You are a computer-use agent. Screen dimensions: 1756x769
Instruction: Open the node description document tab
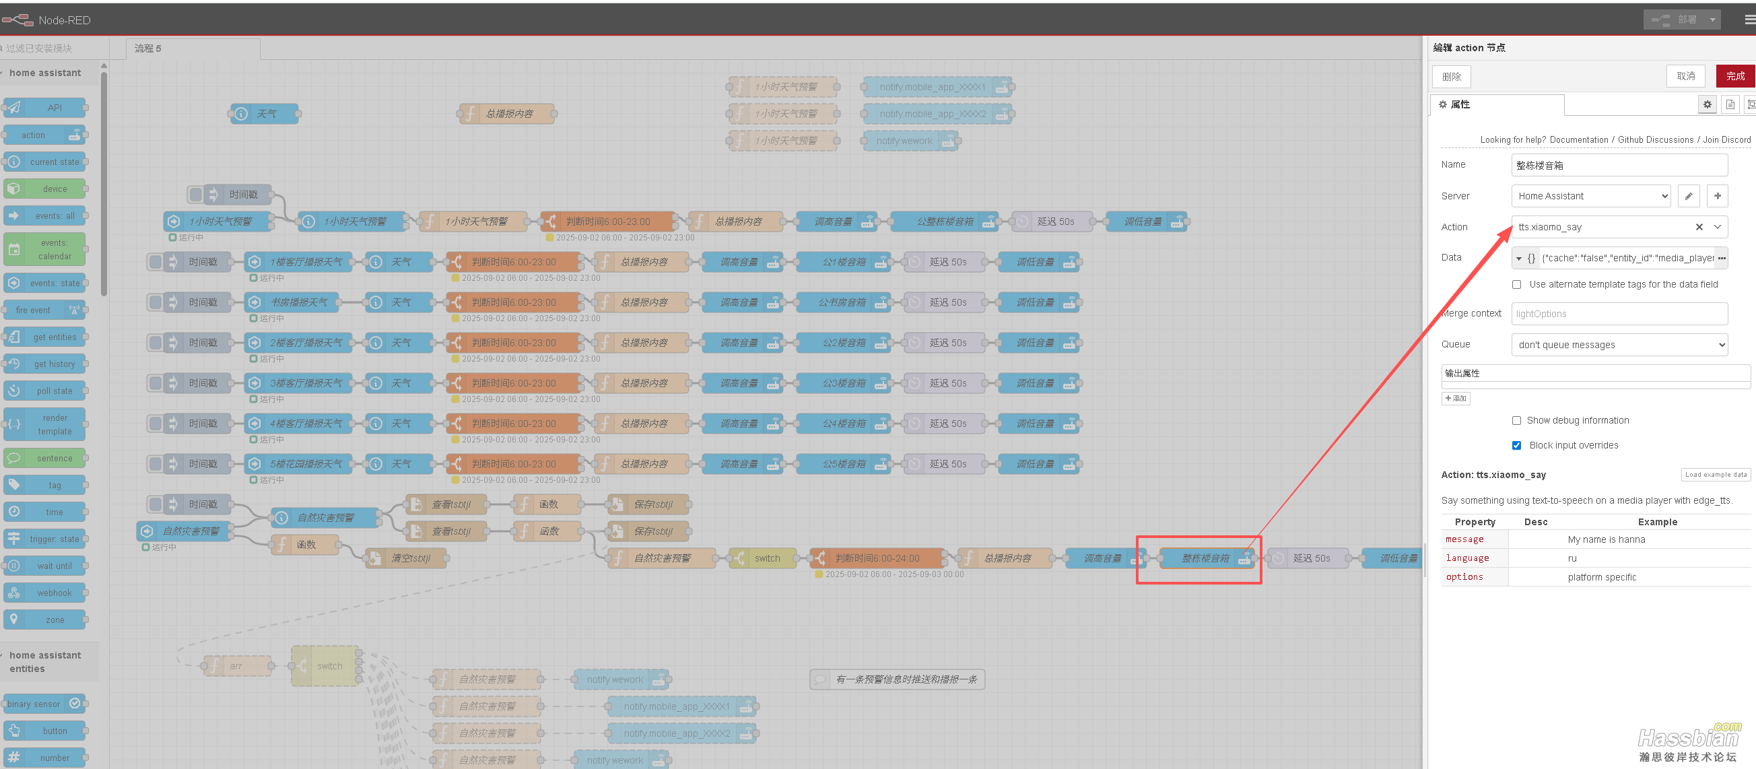[1730, 104]
